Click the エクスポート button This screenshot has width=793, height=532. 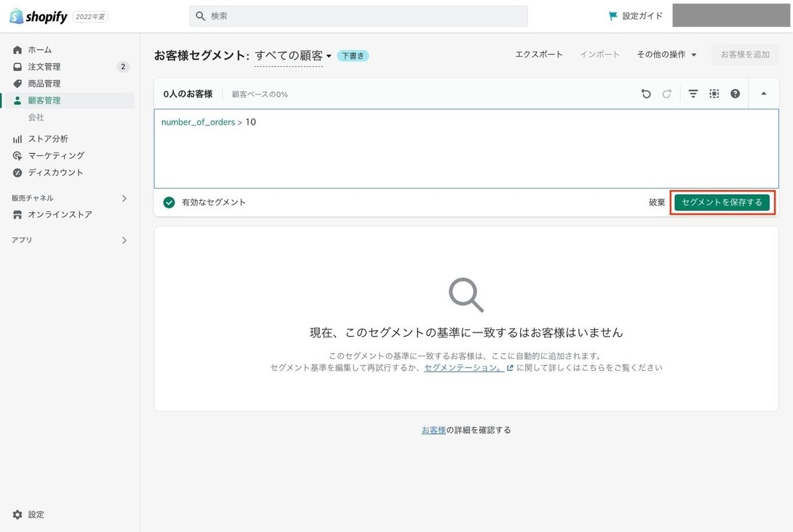coord(539,54)
